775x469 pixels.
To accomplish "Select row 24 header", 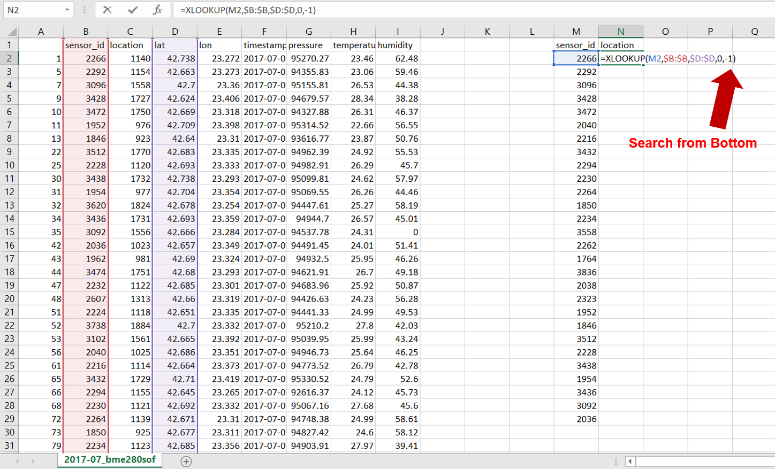I will [x=9, y=352].
